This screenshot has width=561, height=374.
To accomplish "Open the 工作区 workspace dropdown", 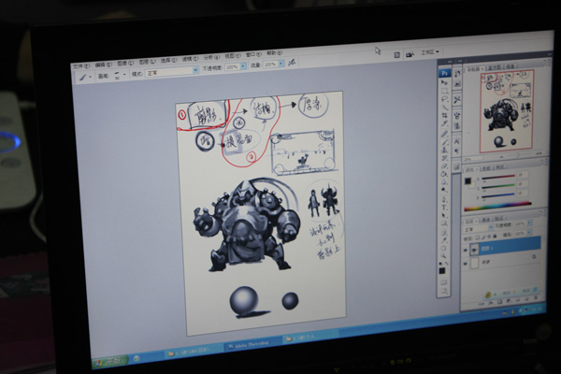I will 430,52.
